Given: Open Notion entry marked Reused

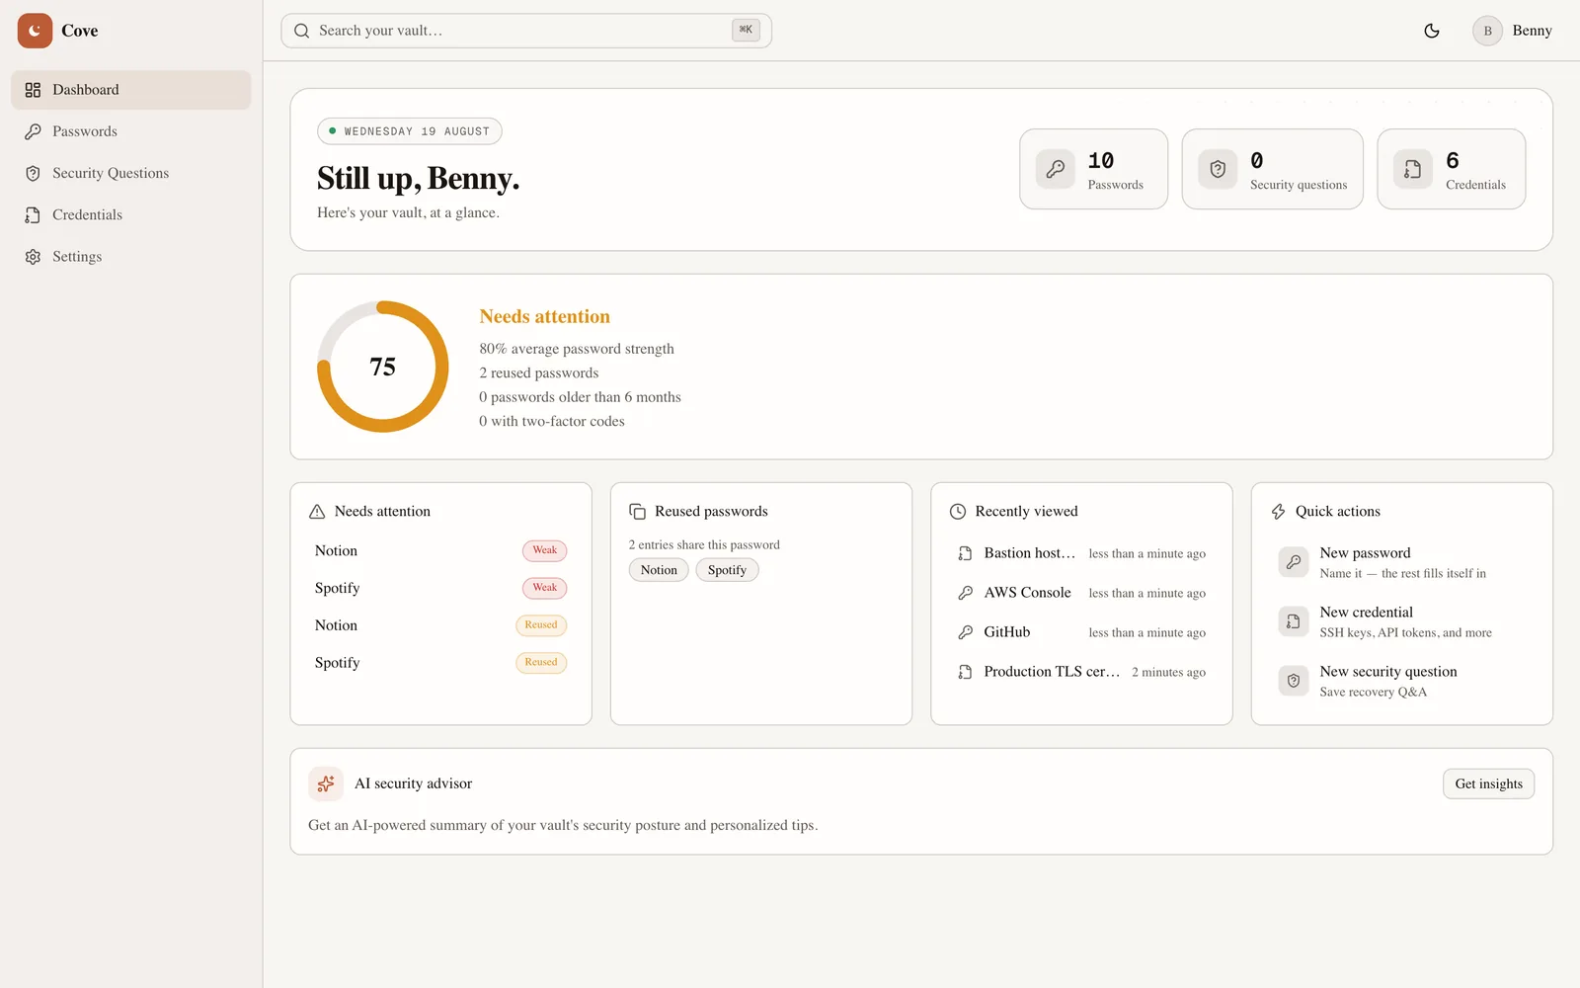Looking at the screenshot, I should 440,625.
